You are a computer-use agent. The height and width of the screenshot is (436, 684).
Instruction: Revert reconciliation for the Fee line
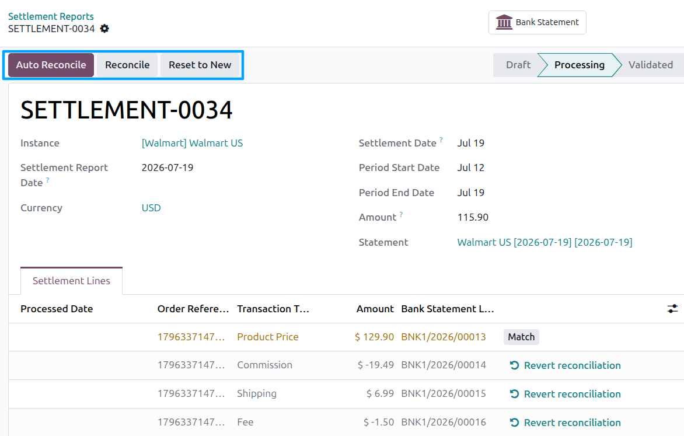click(565, 423)
